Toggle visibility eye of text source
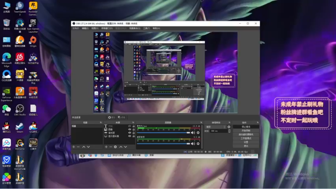Screen dimensions: 336x189 [129, 126]
